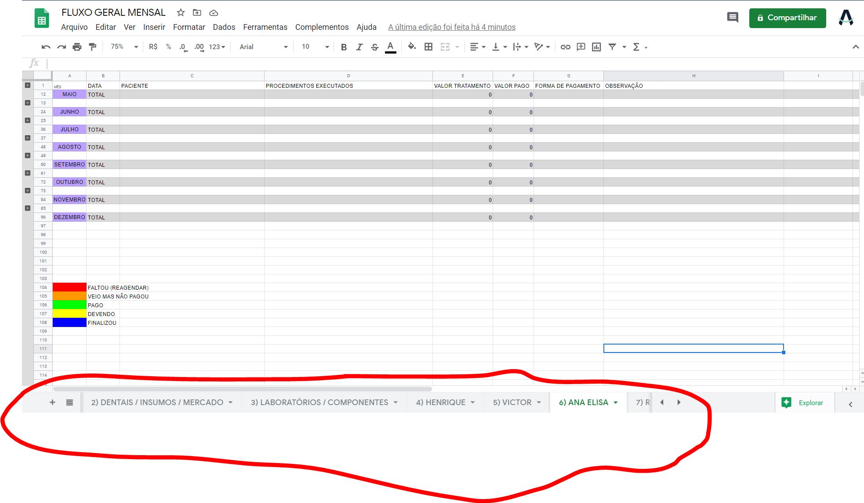Screen dimensions: 864x503
Task: Select the paint format tool
Action: point(92,47)
